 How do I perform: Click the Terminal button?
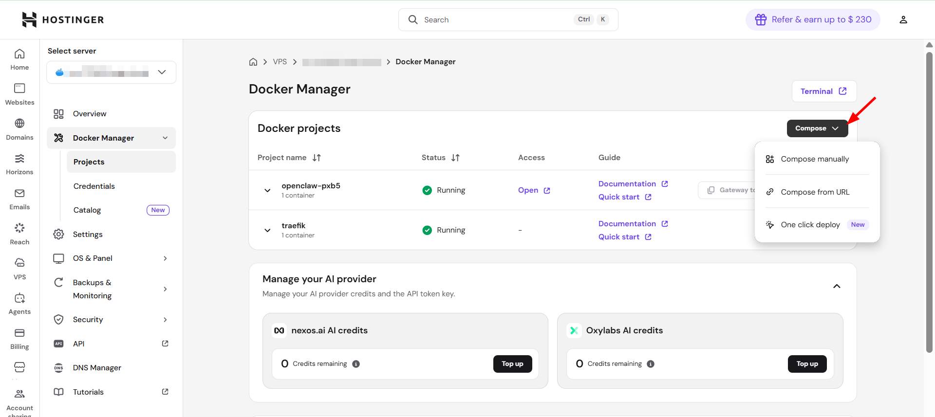(x=823, y=91)
